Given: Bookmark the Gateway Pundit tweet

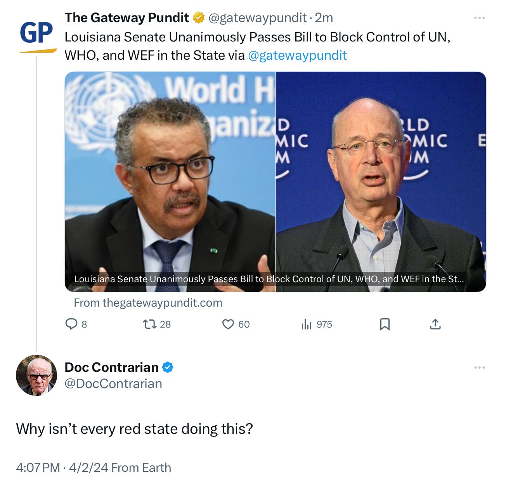Looking at the screenshot, I should (x=385, y=324).
